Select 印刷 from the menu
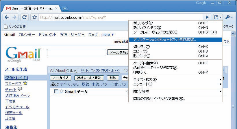Screen dimensions: 237x129 click(x=175, y=72)
